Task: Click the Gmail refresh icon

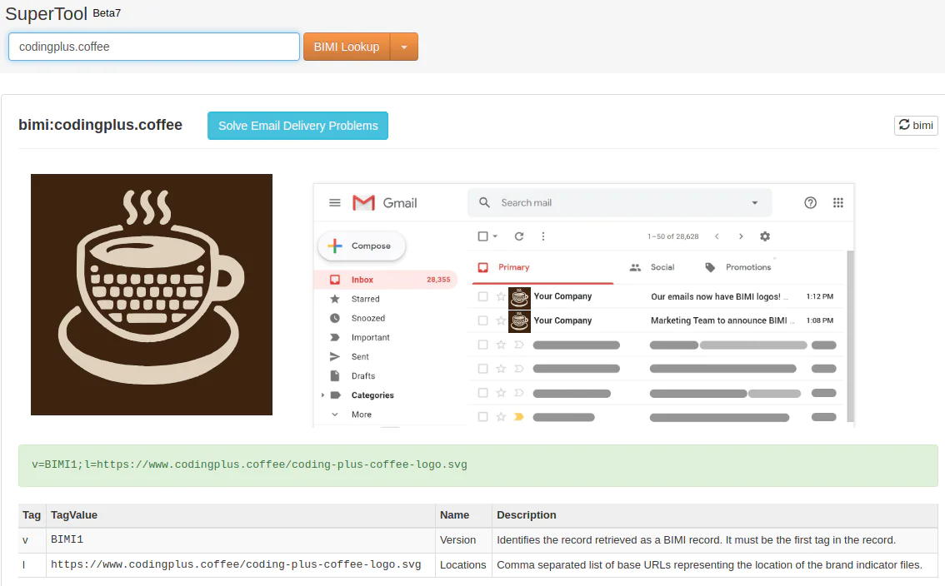Action: click(519, 236)
